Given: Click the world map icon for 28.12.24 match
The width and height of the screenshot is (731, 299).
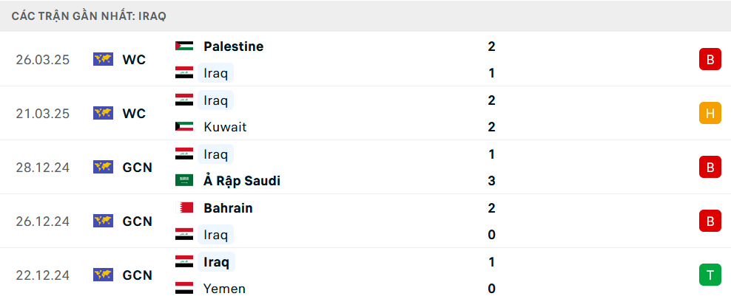Looking at the screenshot, I should [x=103, y=168].
